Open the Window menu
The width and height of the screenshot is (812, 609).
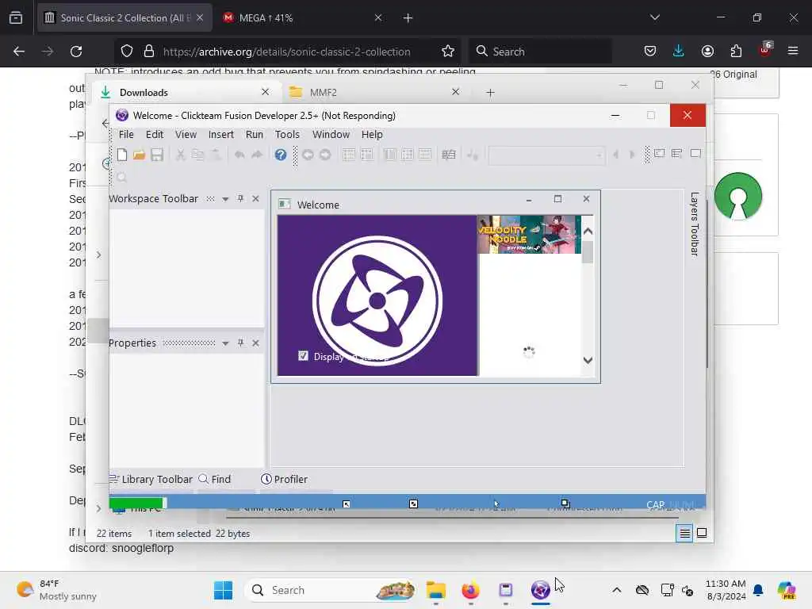331,134
